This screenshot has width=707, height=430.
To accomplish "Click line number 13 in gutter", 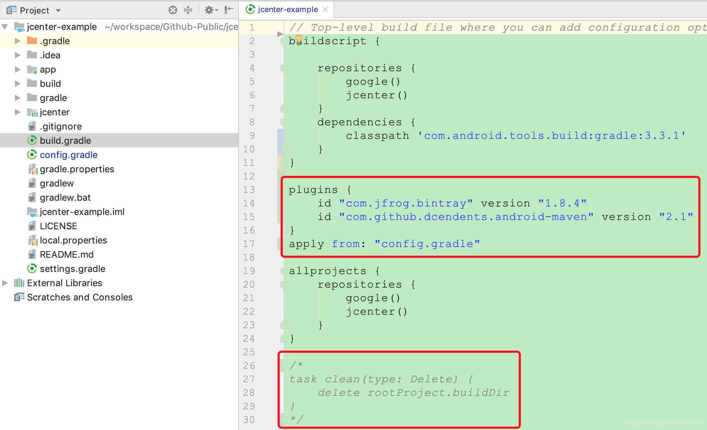I will coord(249,190).
